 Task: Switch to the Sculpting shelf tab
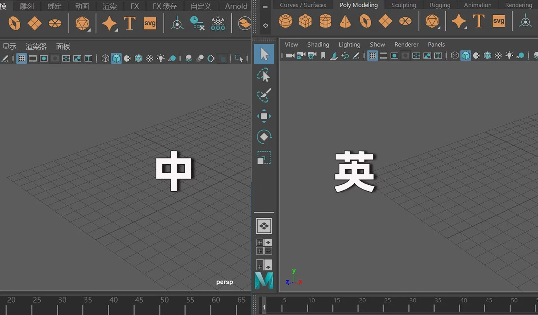403,5
